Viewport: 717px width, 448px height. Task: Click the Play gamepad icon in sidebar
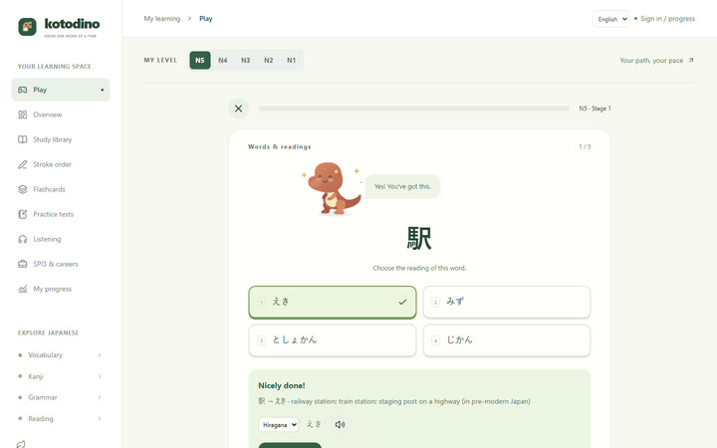pyautogui.click(x=22, y=90)
